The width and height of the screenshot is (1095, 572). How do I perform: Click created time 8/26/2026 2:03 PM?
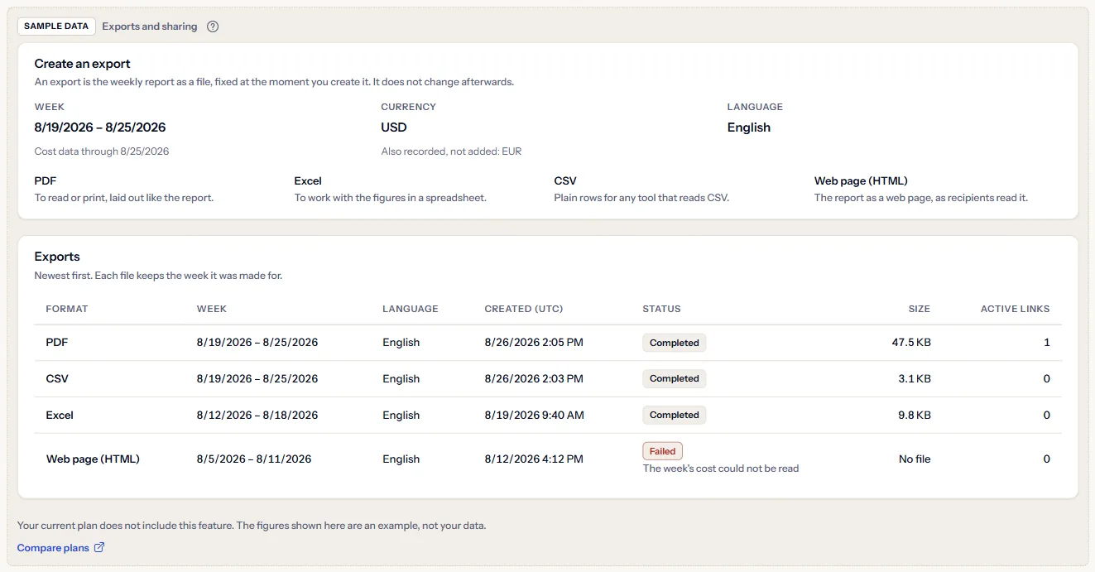click(x=534, y=379)
